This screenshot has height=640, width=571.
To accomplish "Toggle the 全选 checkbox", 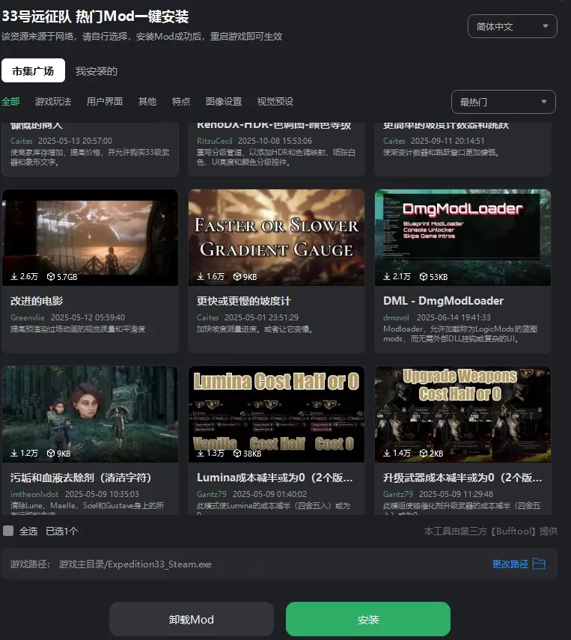I will 8,531.
